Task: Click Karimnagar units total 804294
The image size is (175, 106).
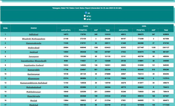Action: [x=166, y=74]
